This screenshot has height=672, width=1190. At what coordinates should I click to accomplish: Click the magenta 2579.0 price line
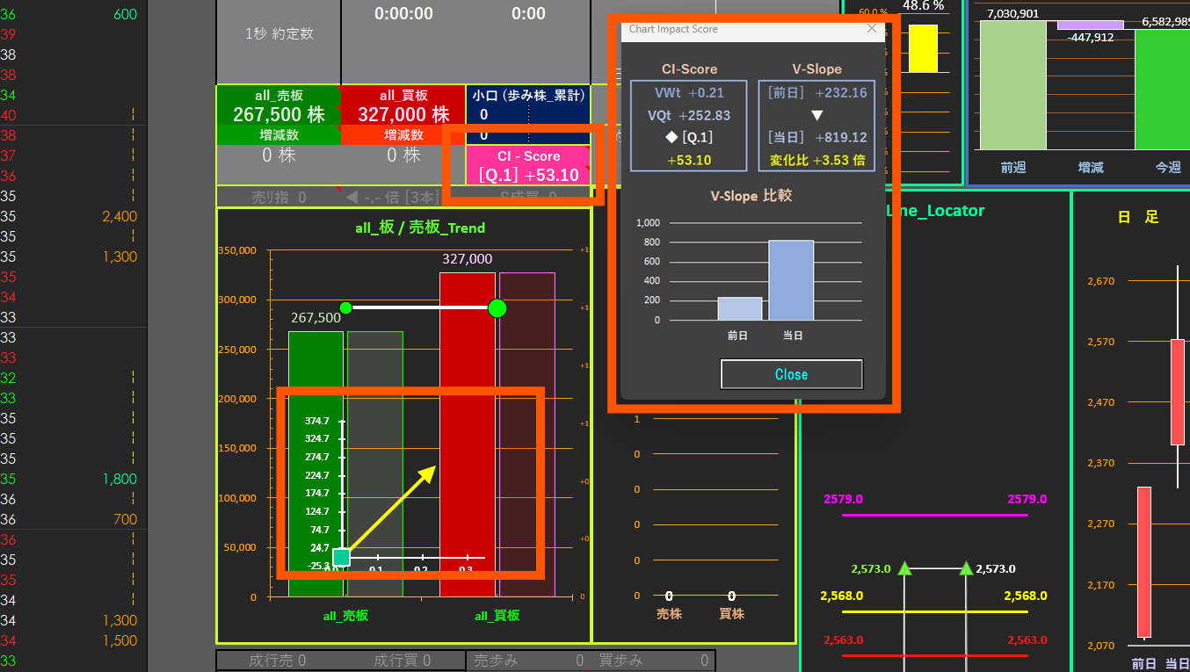(934, 516)
